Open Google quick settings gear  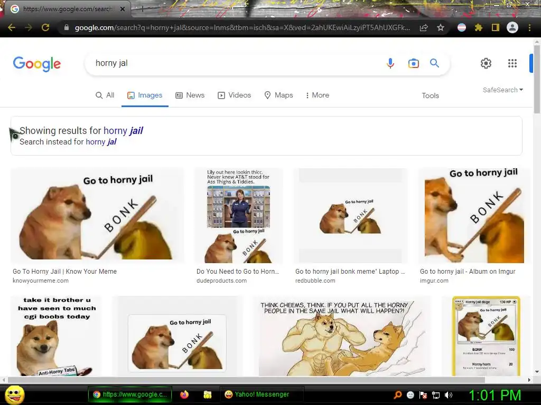click(486, 63)
